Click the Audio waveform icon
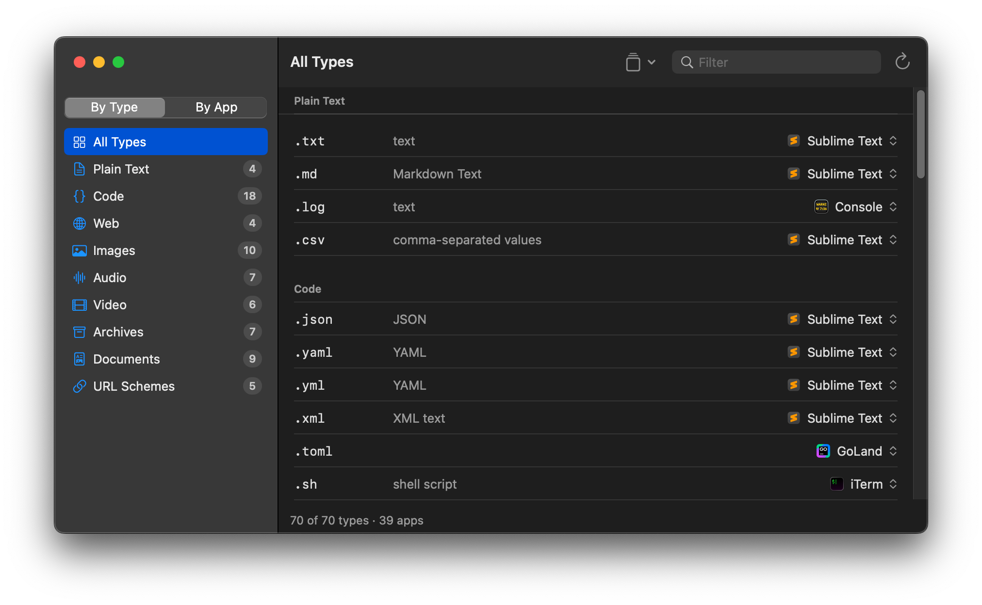982x605 pixels. tap(79, 278)
